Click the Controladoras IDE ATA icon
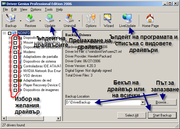Screen dimensions: 180x129 point(20,66)
